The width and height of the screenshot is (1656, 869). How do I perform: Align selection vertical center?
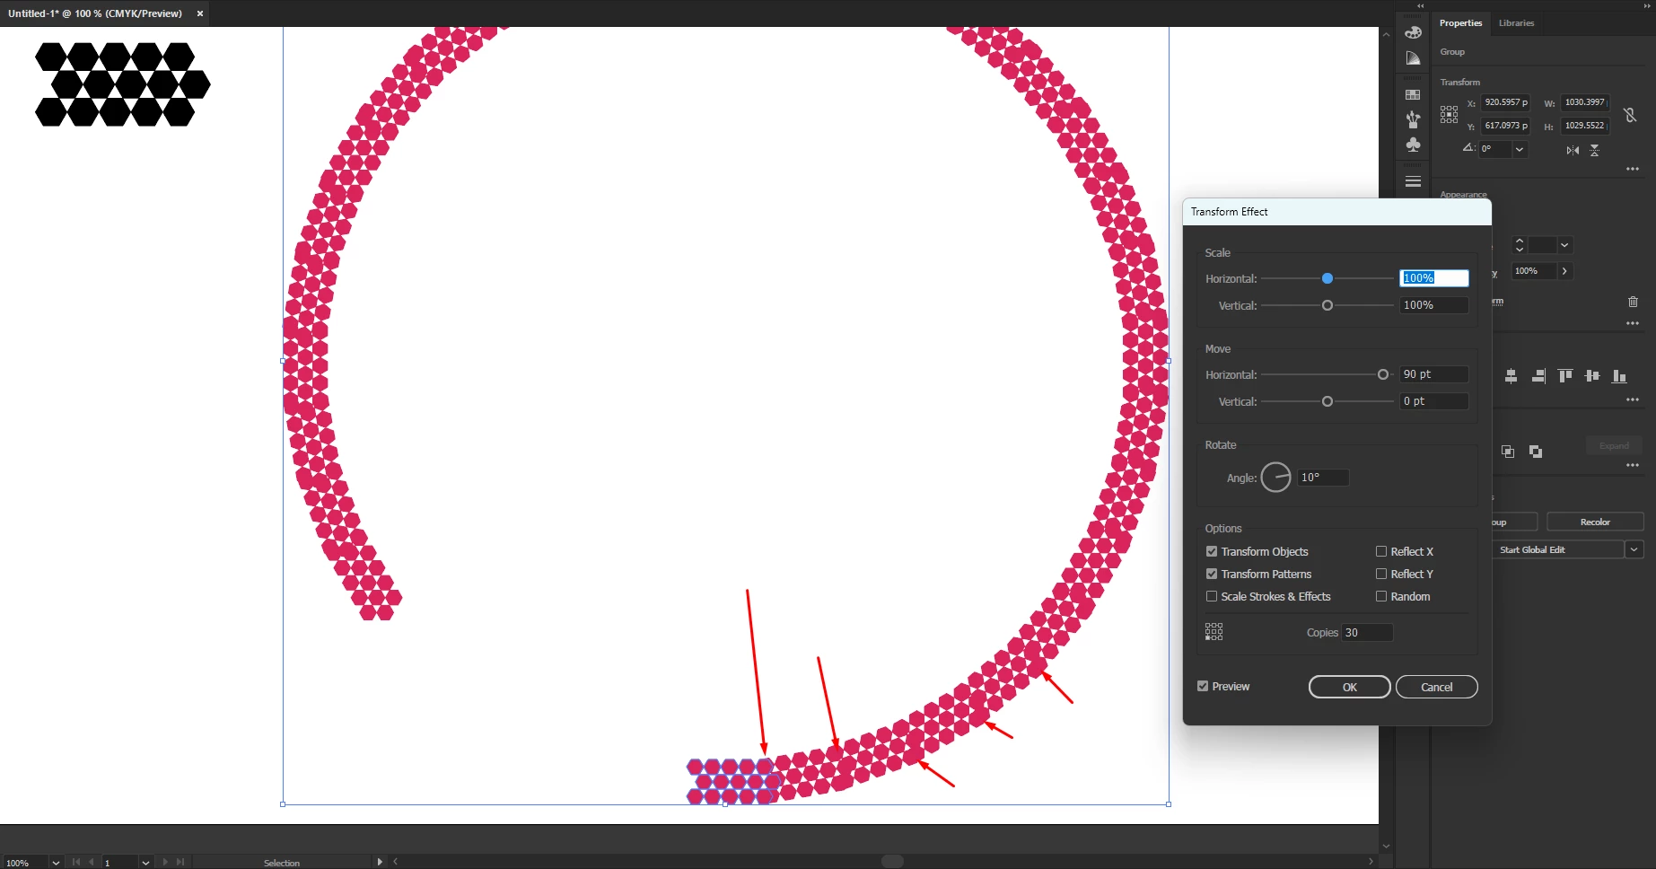click(x=1592, y=376)
